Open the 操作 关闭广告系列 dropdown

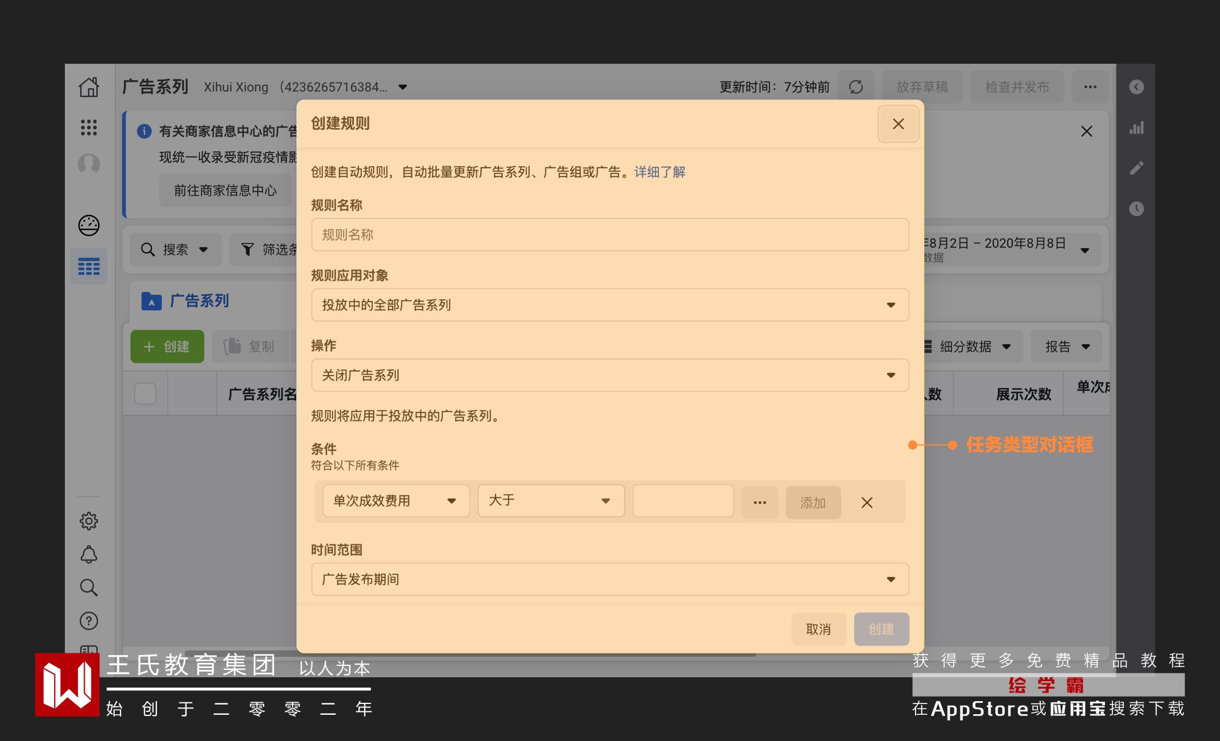point(609,375)
